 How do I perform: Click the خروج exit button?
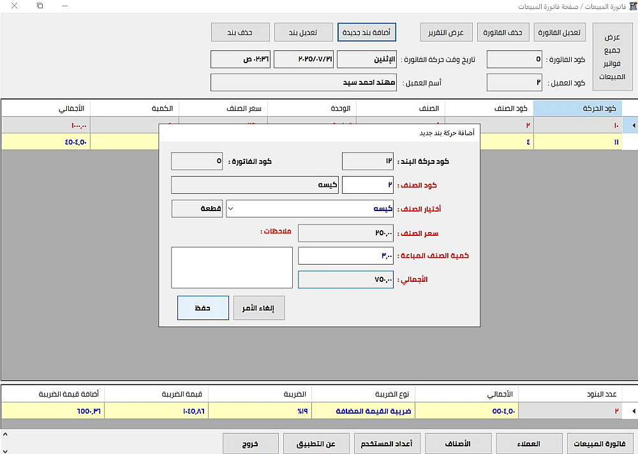(x=251, y=443)
